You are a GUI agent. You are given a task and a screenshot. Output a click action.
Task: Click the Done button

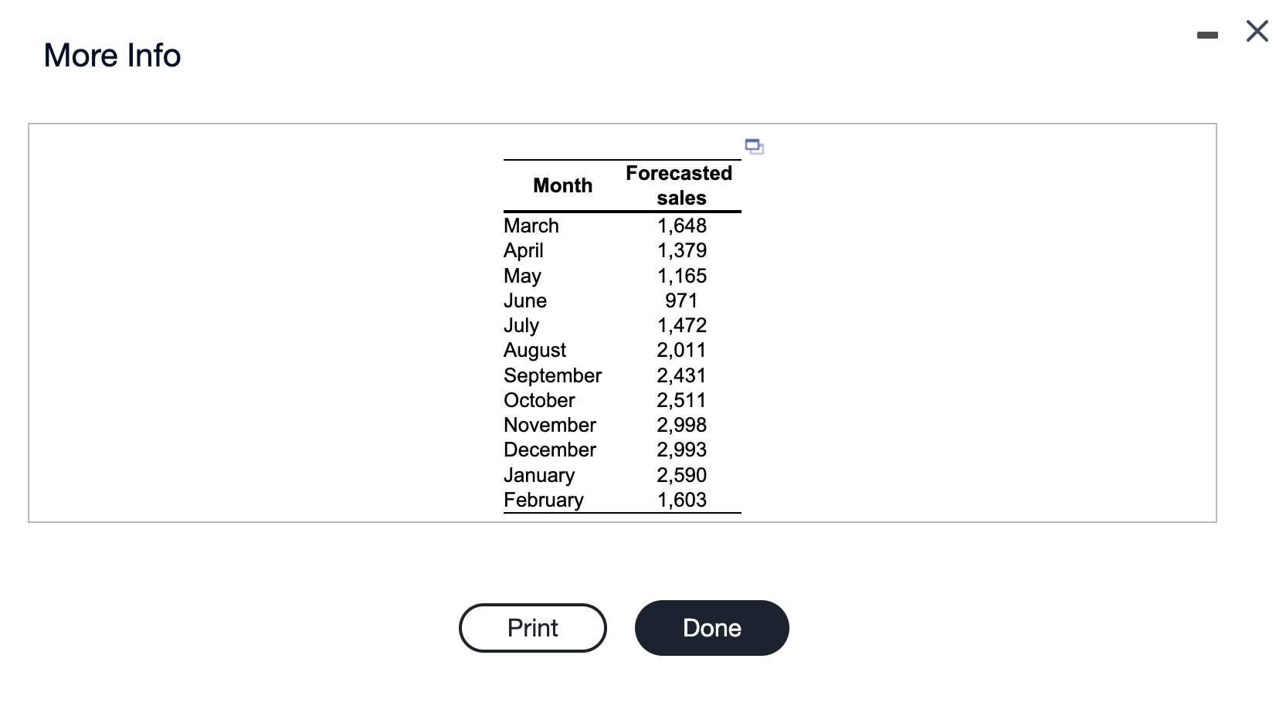pyautogui.click(x=711, y=628)
